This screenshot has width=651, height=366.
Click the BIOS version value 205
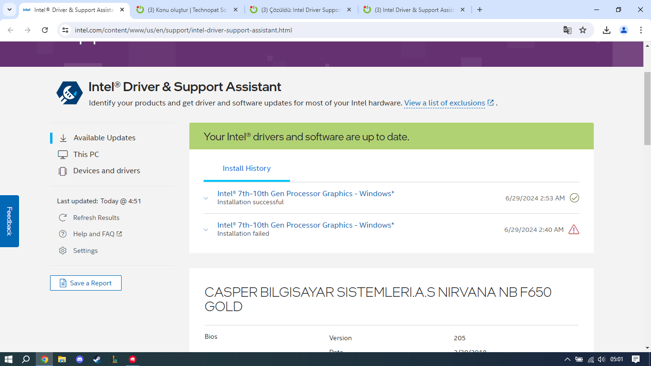(x=460, y=338)
